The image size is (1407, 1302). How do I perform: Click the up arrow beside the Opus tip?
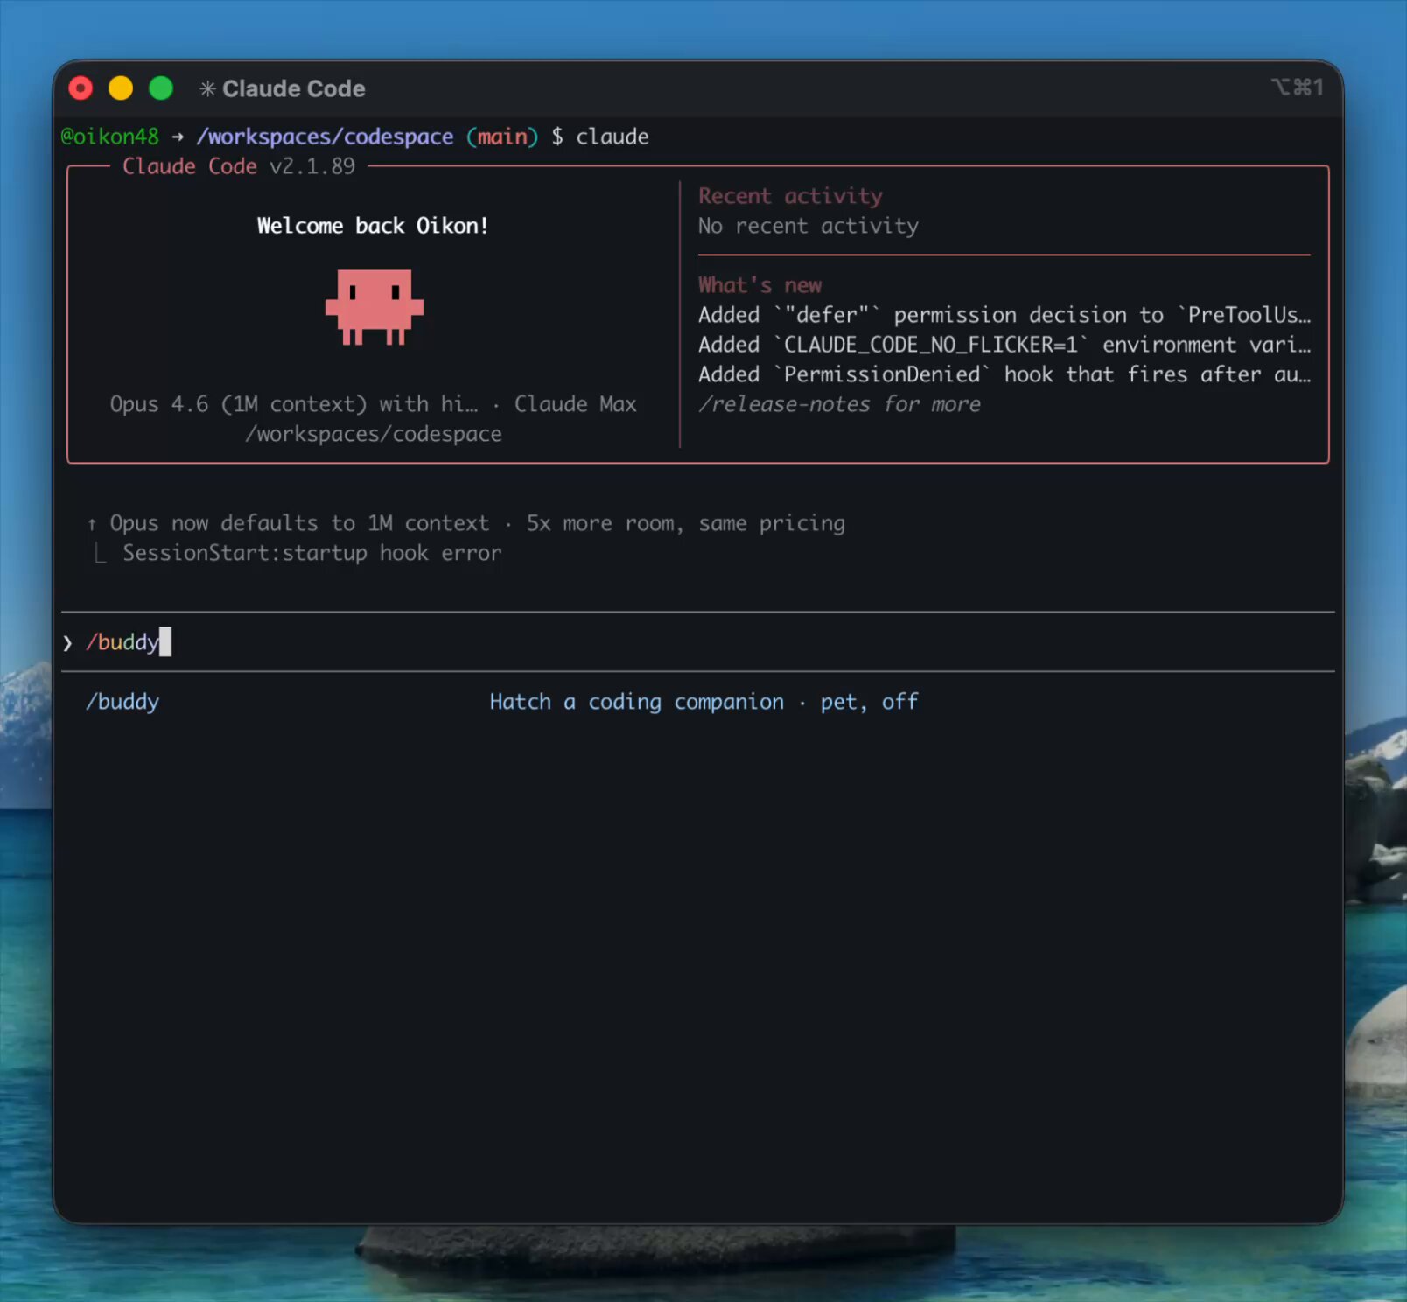pyautogui.click(x=92, y=524)
